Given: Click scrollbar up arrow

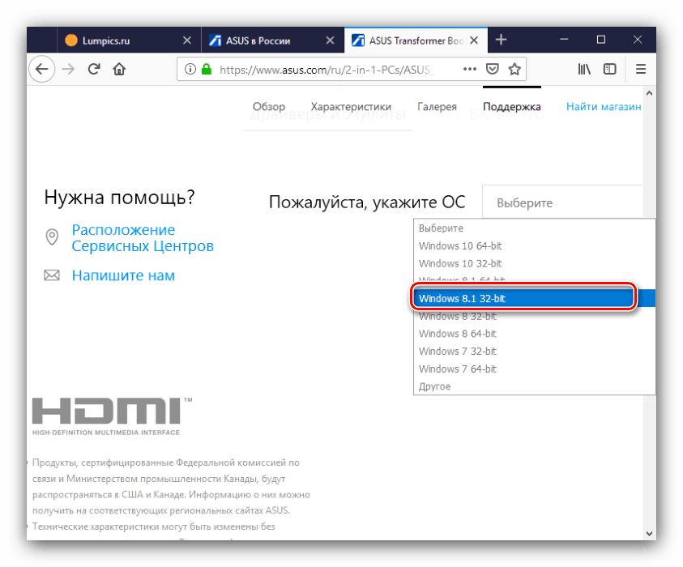Looking at the screenshot, I should [649, 93].
